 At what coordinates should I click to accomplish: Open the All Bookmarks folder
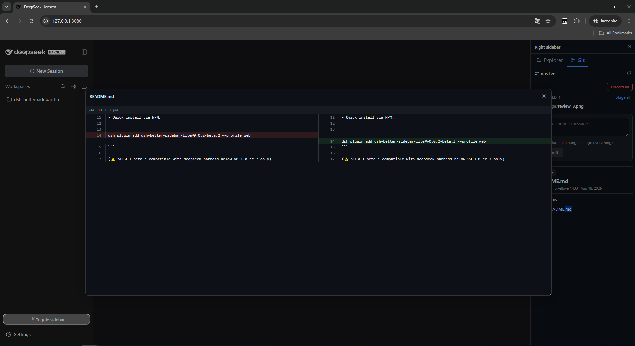615,33
